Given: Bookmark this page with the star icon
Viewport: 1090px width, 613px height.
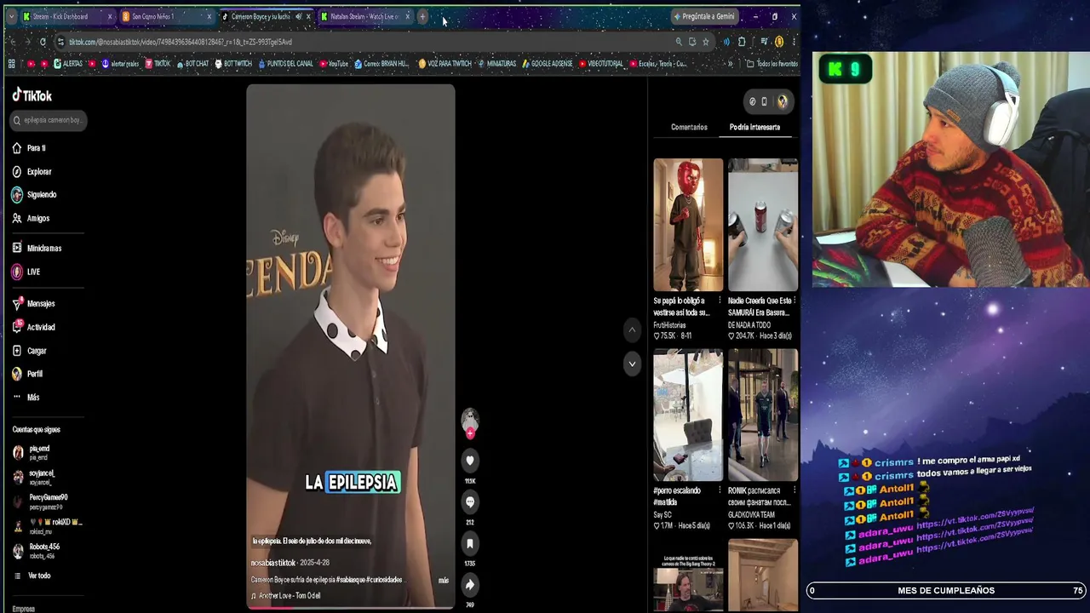Looking at the screenshot, I should pyautogui.click(x=705, y=42).
